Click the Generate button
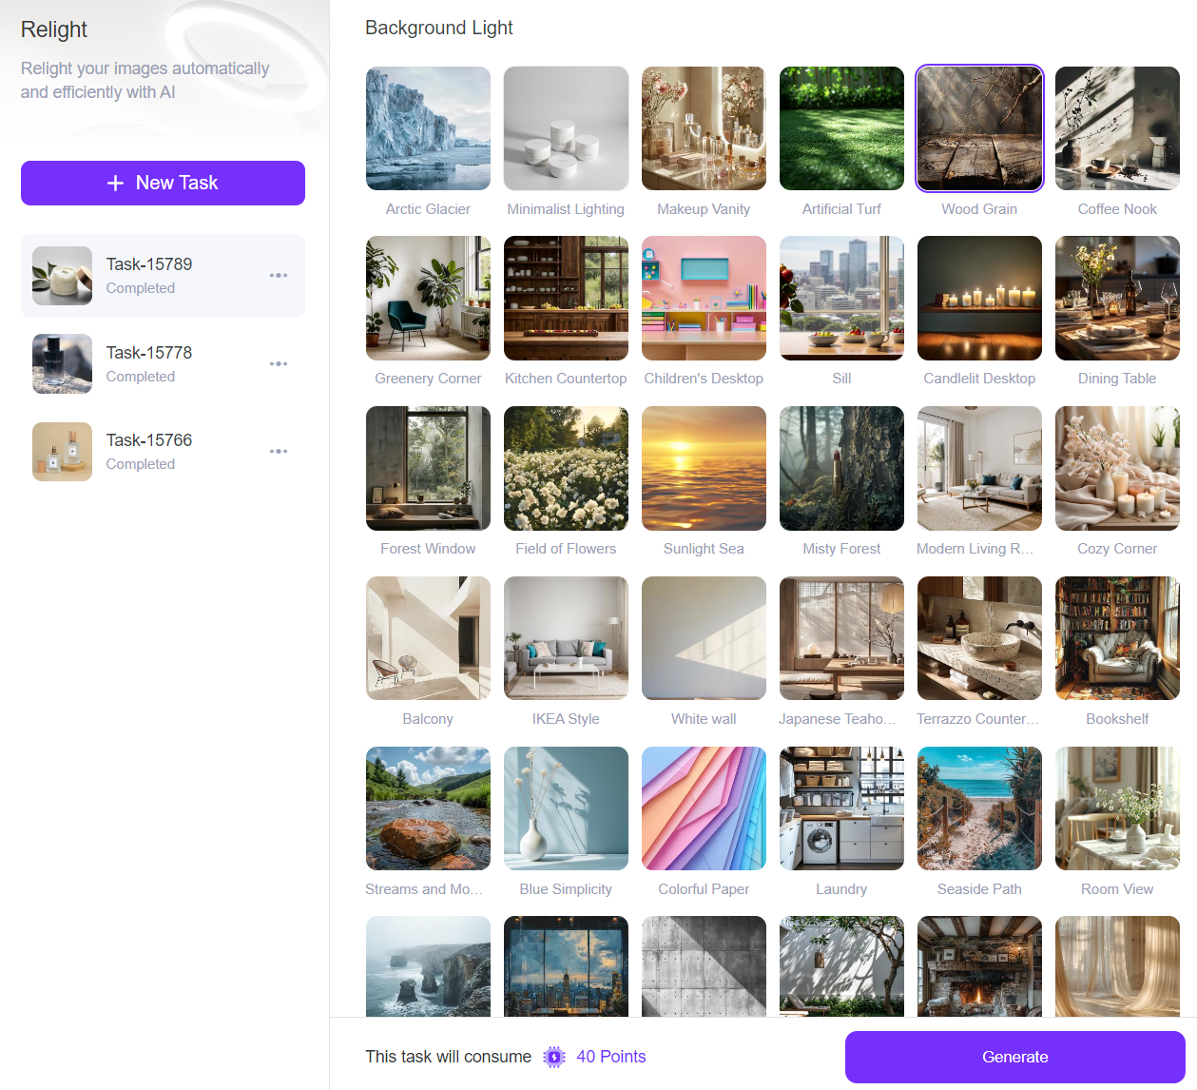 tap(1014, 1057)
